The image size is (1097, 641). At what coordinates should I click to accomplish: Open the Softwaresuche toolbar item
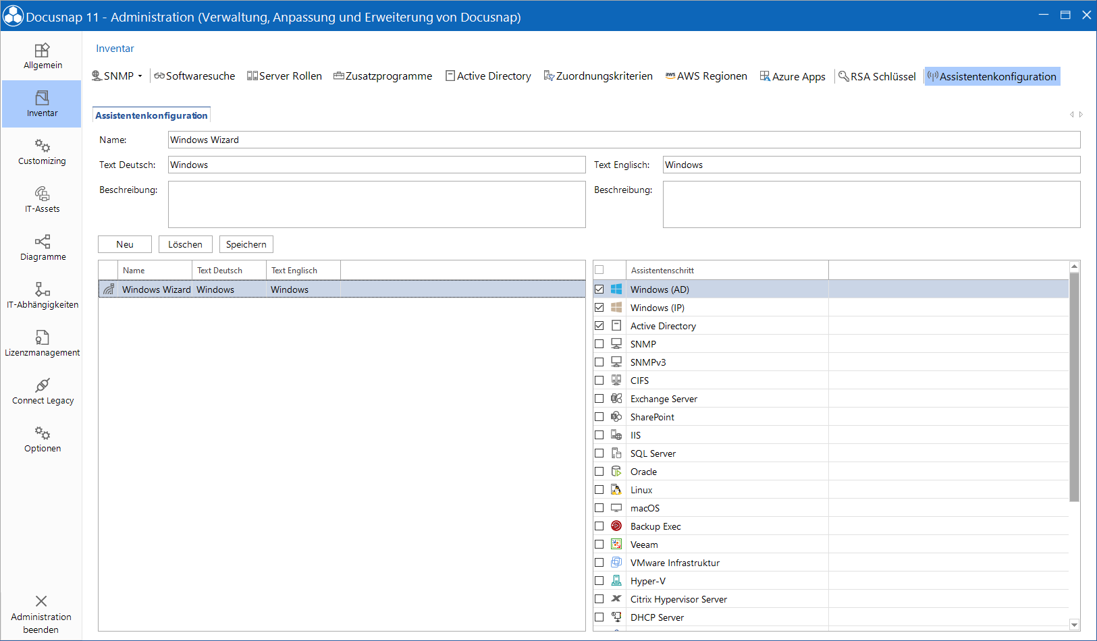pos(194,76)
